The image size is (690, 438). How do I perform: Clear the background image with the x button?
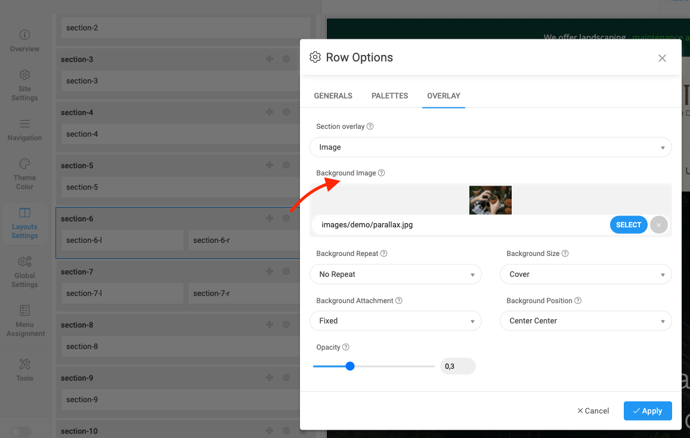point(659,225)
